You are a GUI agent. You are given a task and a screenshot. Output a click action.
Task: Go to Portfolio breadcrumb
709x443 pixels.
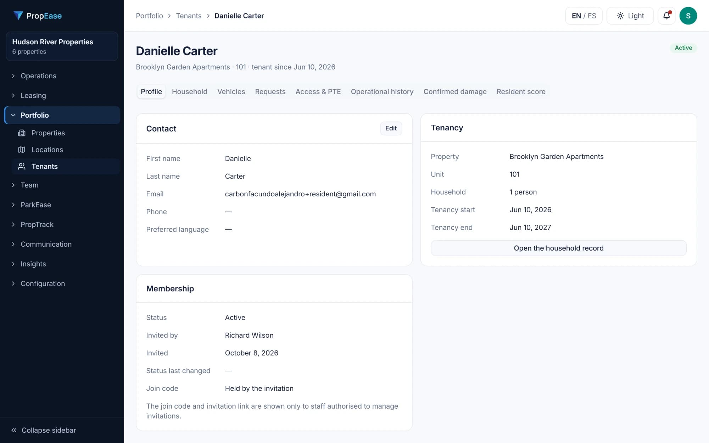[149, 16]
